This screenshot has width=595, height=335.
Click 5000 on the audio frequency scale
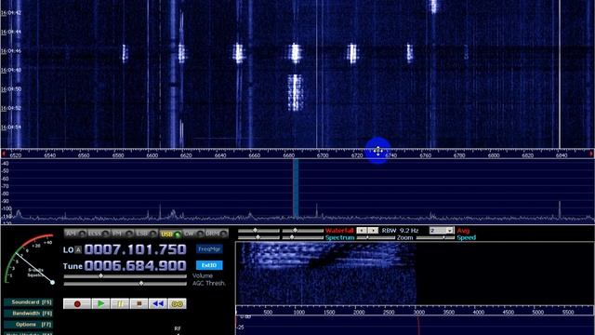point(537,313)
